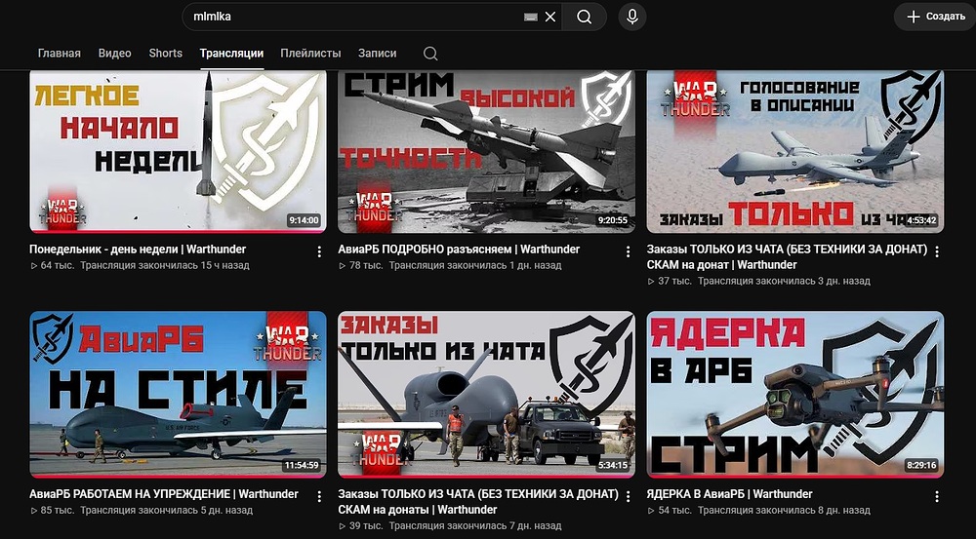
Task: Click the channel search magnifier beside Записи
Action: point(430,54)
